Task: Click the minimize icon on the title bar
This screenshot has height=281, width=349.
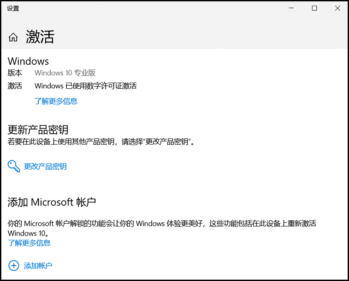Action: (x=291, y=8)
